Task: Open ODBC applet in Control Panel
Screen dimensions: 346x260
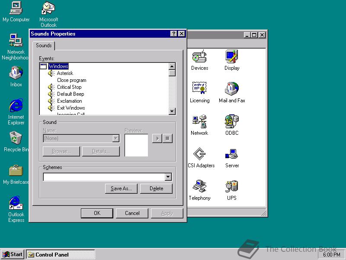Action: point(232,125)
